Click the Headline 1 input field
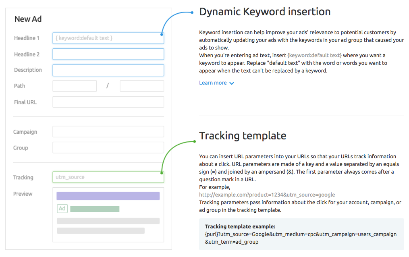Viewport: 409px width, 257px height. 108,38
